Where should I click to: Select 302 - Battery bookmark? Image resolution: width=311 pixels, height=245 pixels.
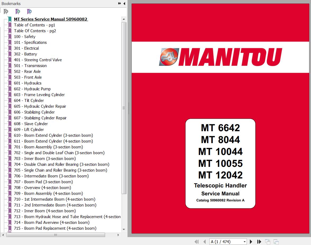25,54
